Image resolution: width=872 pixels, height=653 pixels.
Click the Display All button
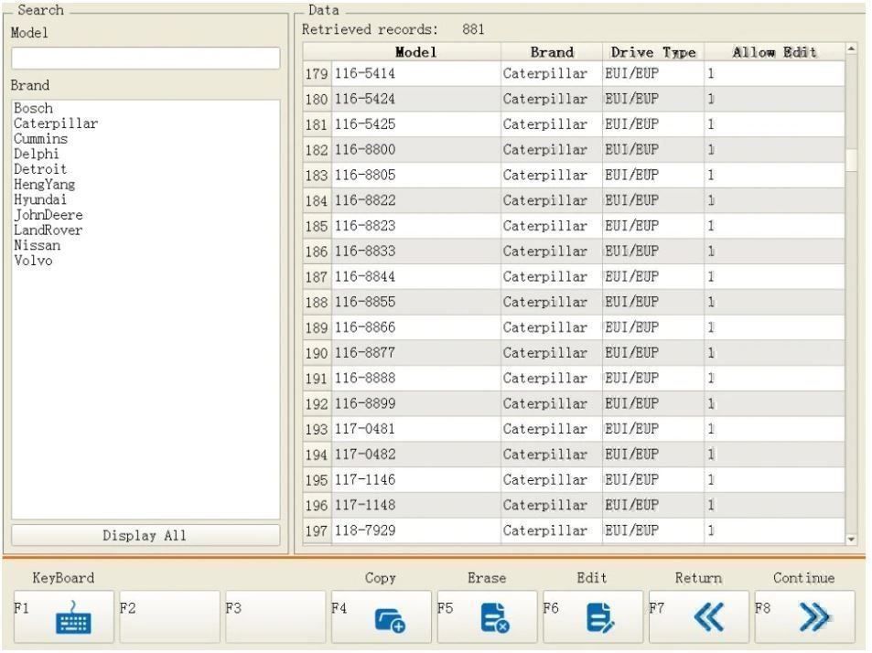click(x=145, y=535)
